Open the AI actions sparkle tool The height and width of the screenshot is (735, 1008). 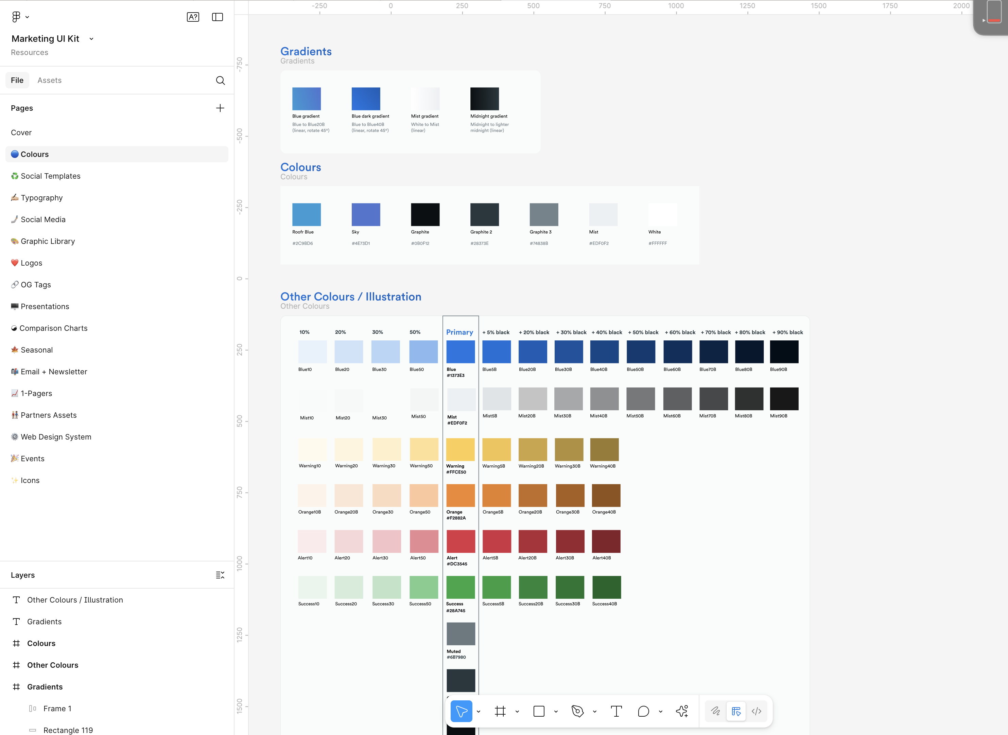[682, 711]
